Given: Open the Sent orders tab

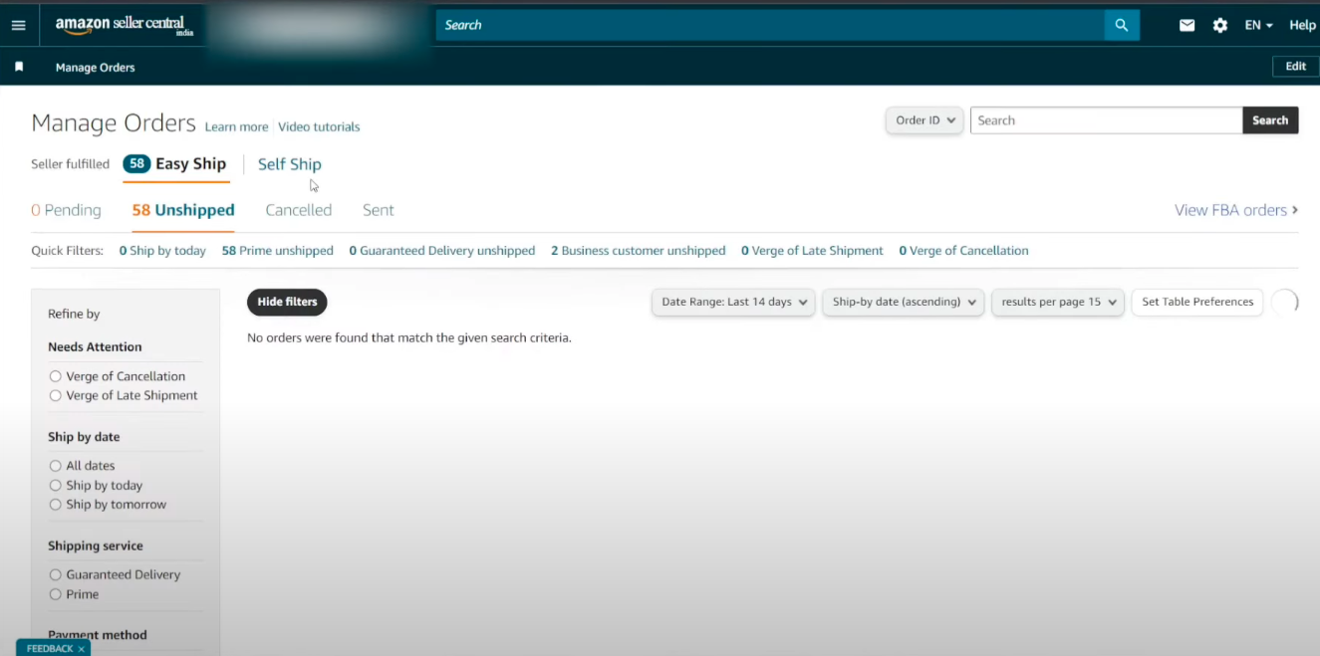Looking at the screenshot, I should point(379,210).
